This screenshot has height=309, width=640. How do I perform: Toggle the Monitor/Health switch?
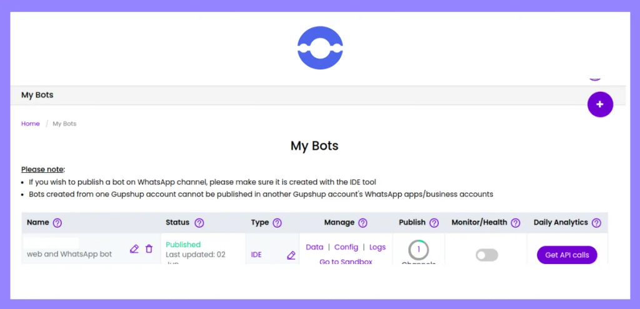tap(487, 255)
